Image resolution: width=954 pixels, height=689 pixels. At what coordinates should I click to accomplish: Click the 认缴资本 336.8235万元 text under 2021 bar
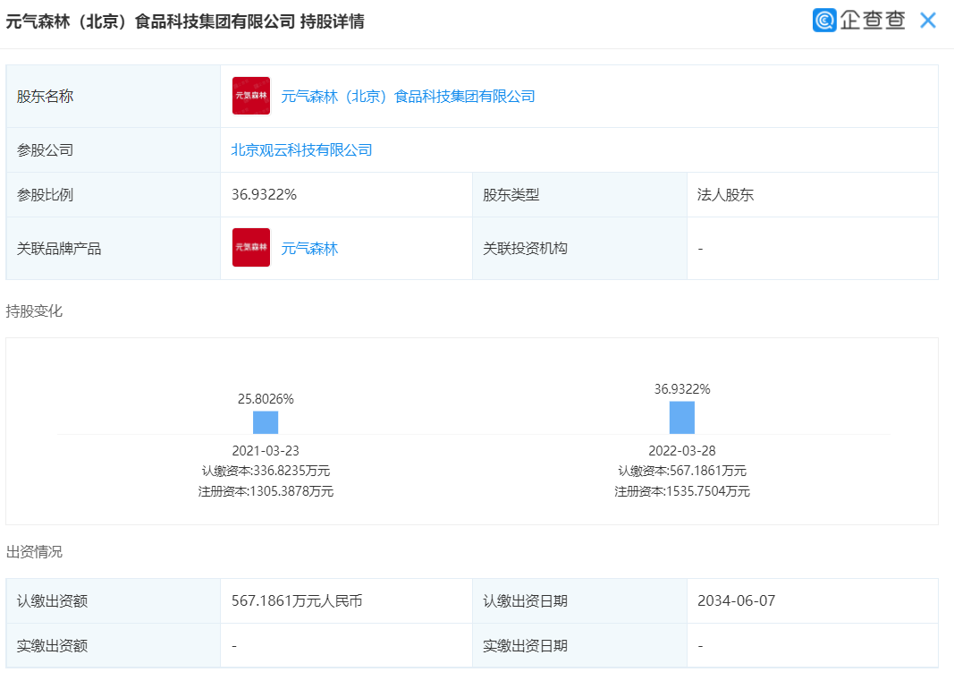(x=263, y=470)
